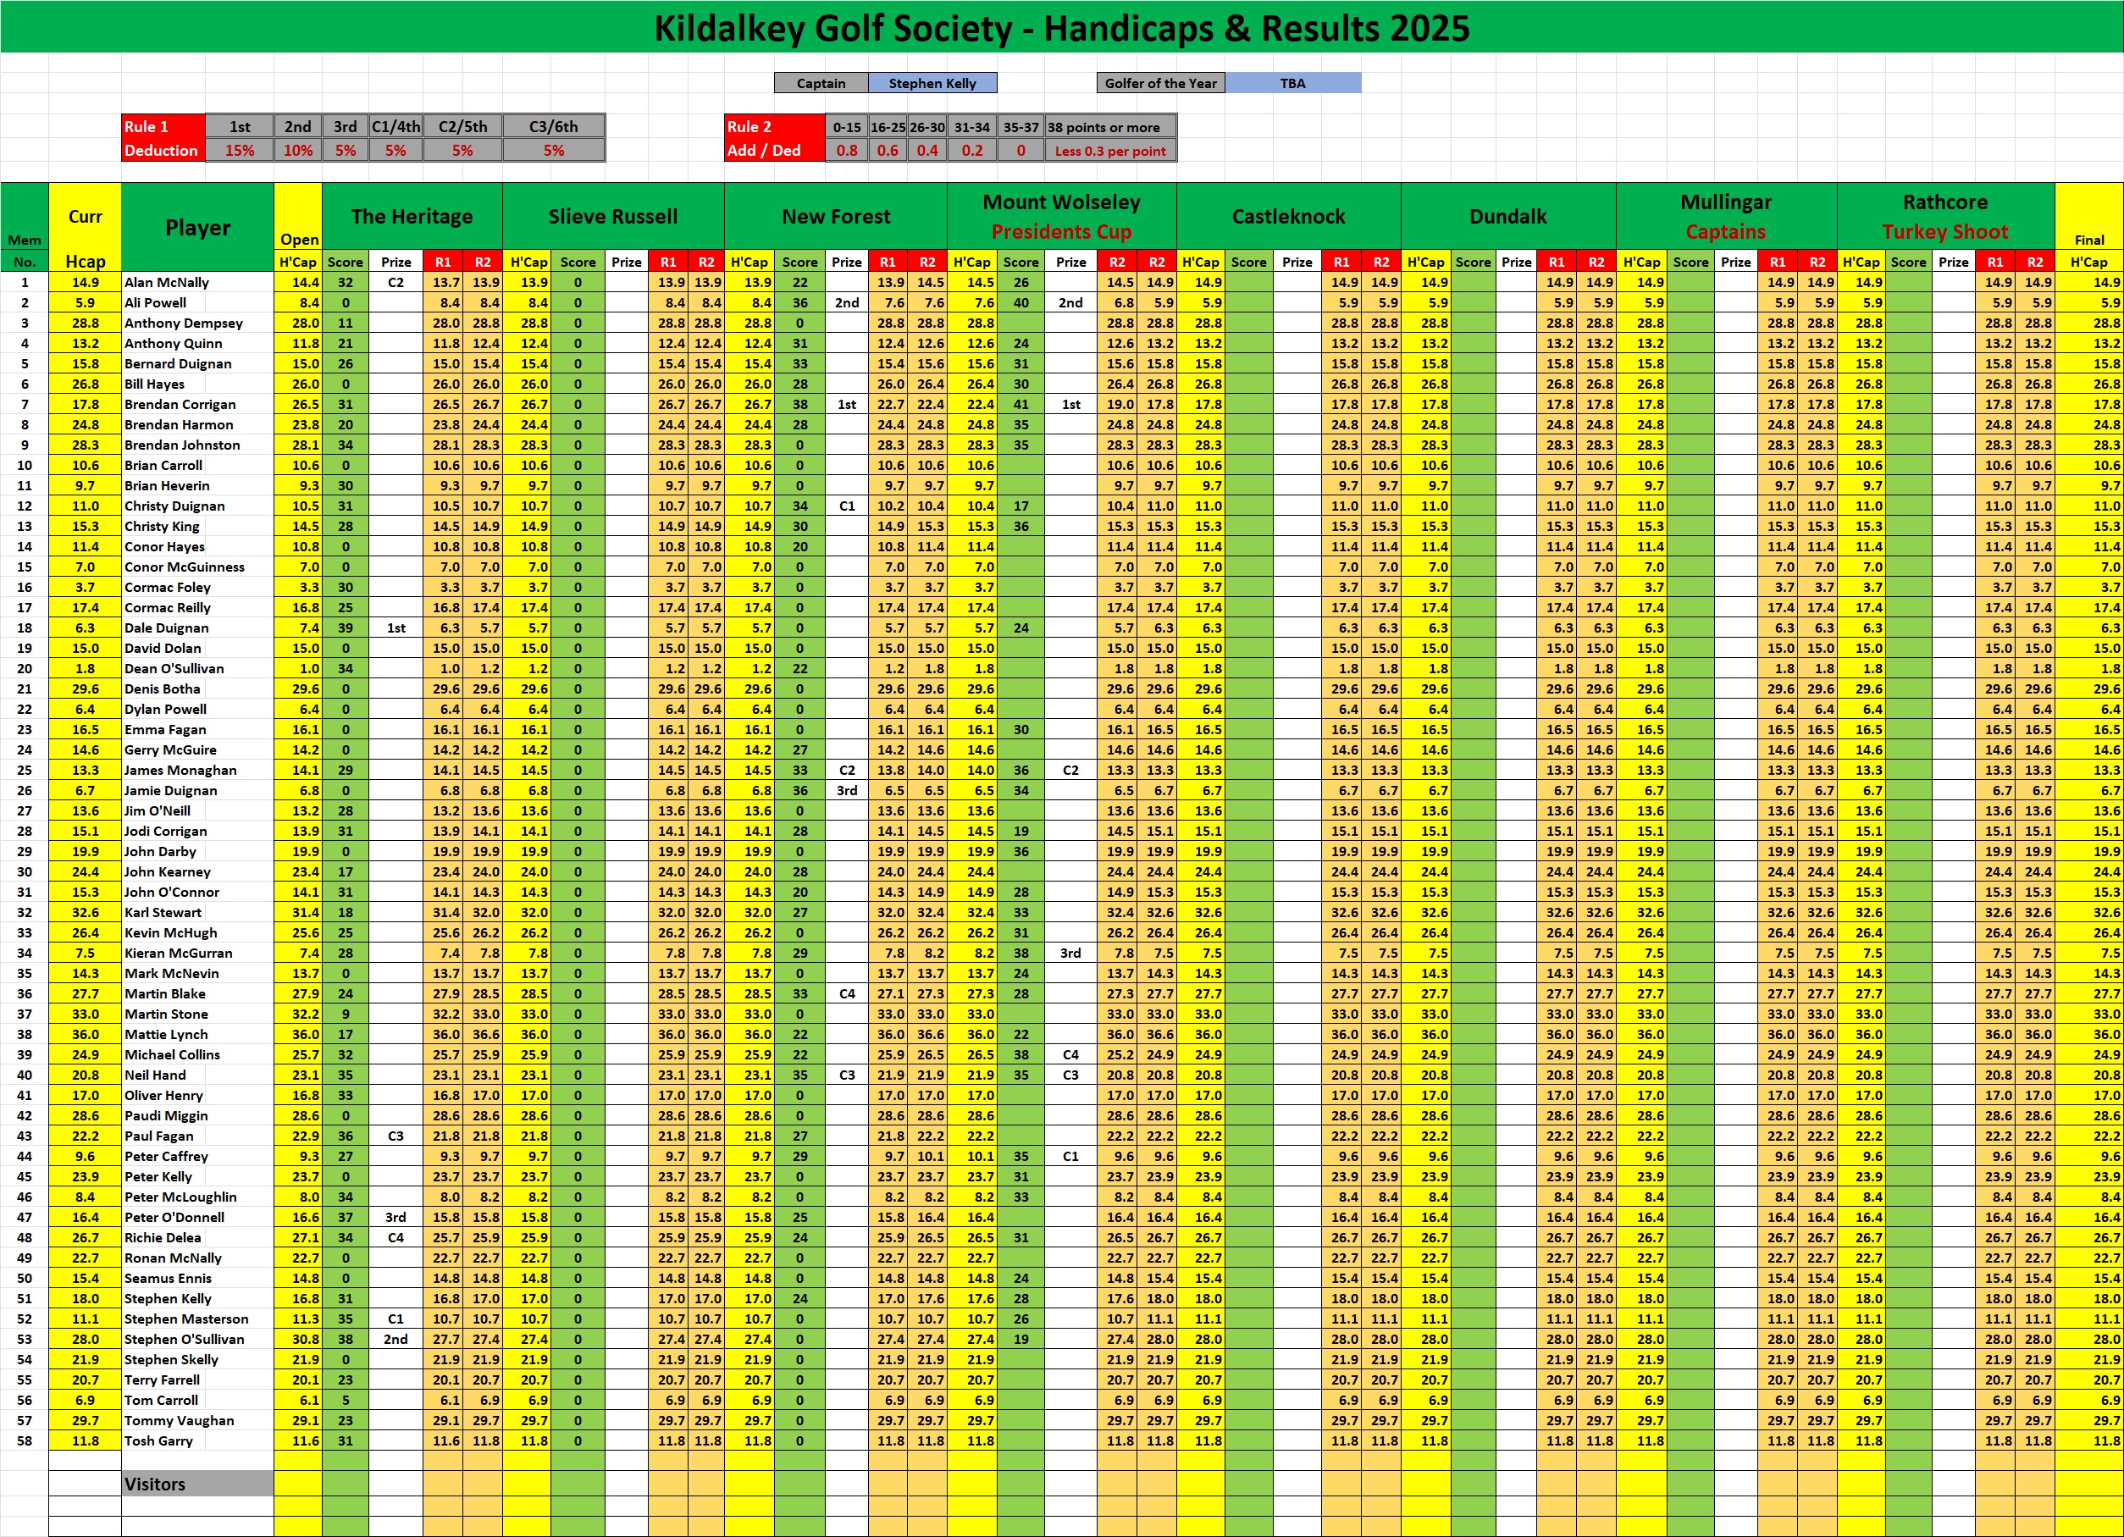The width and height of the screenshot is (2124, 1537).
Task: Select Richie Delea's 'C4' Heritage prize cell
Action: [396, 1237]
